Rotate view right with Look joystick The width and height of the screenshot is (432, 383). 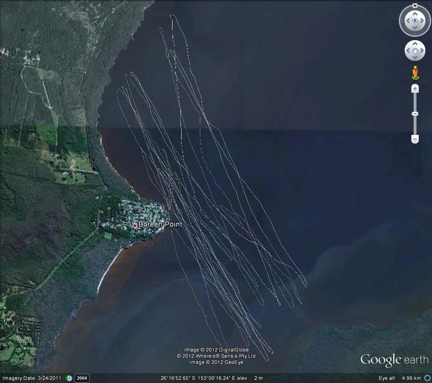[x=423, y=21]
